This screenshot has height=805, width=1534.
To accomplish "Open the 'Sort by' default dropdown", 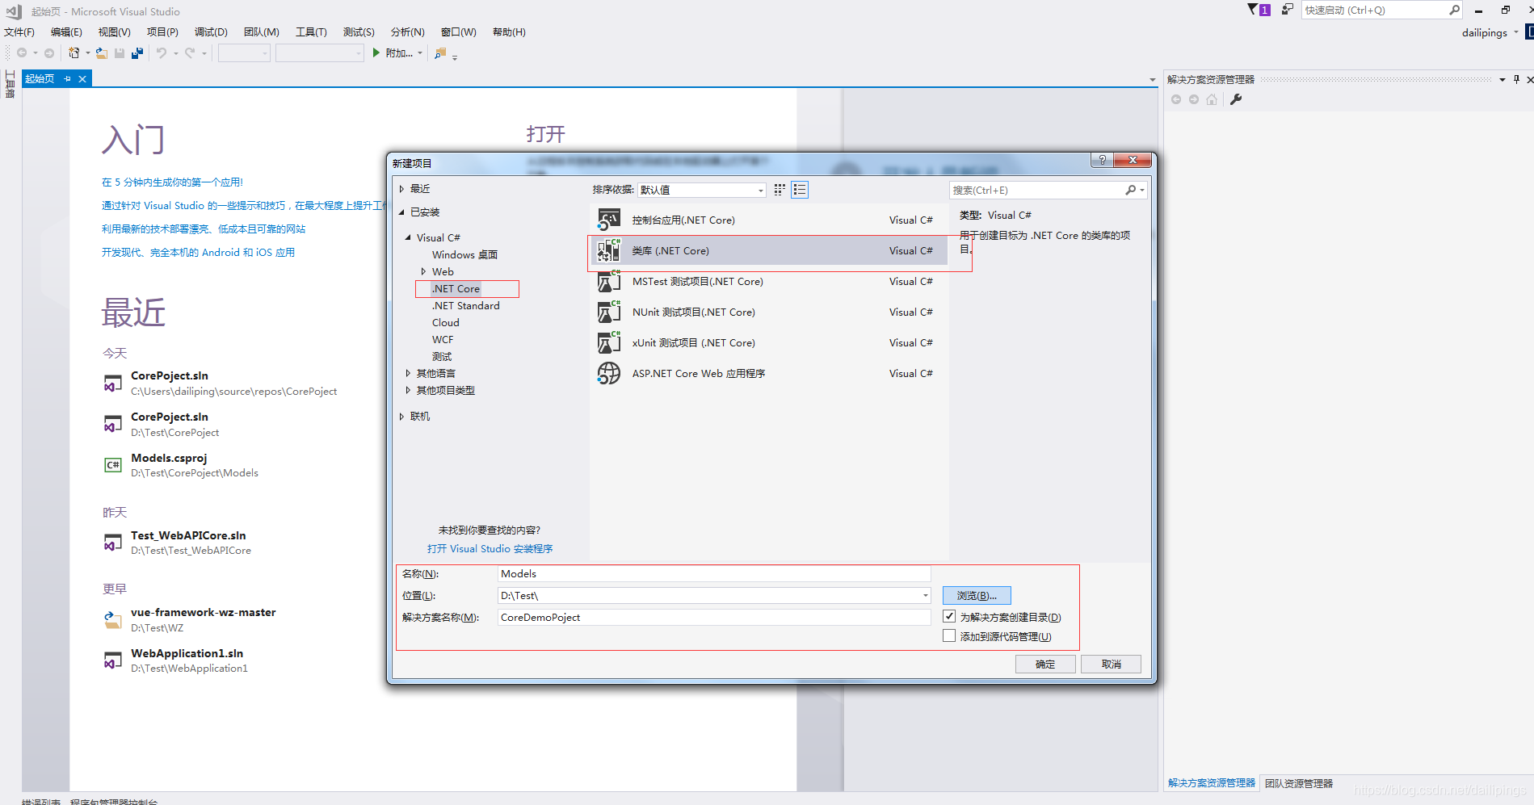I will 701,190.
